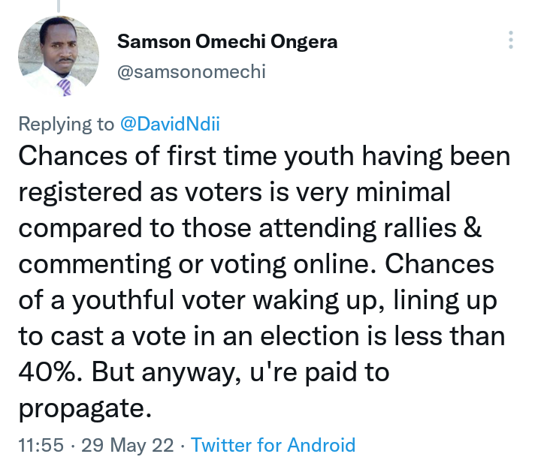Click the word registered in tweet body
Viewport: 541px width, 475px height.
(x=80, y=192)
